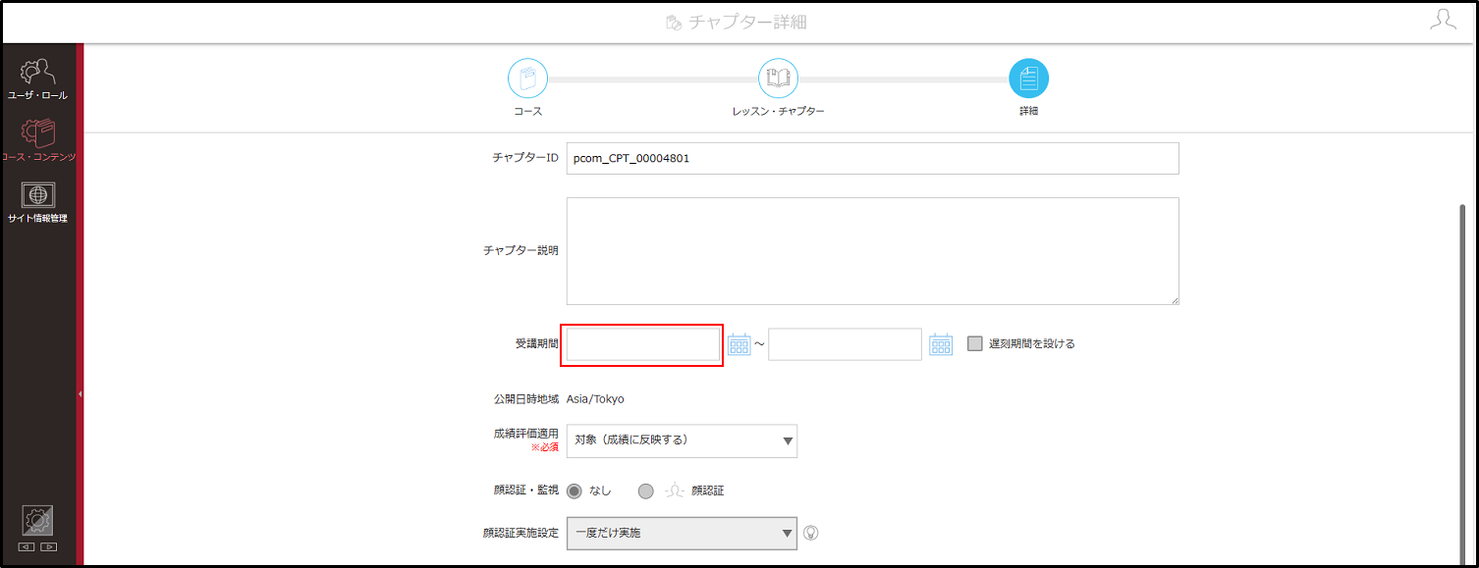
Task: Open calendar picker for end date
Action: coord(941,344)
